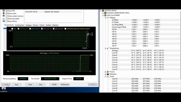Click the Voltages lightning icon
The width and height of the screenshot is (181, 102).
[108, 18]
